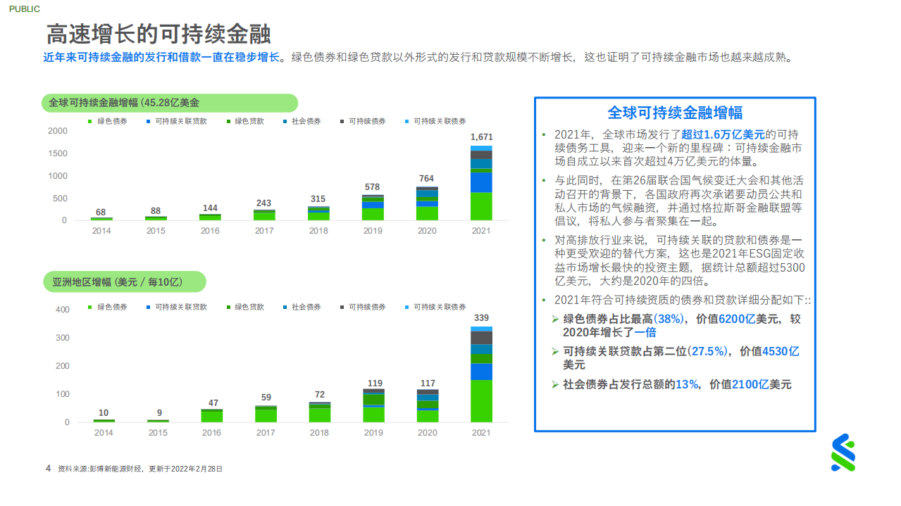The image size is (901, 506).
Task: Click the 可持续债券 legend icon in the top chart
Action: pyautogui.click(x=342, y=120)
